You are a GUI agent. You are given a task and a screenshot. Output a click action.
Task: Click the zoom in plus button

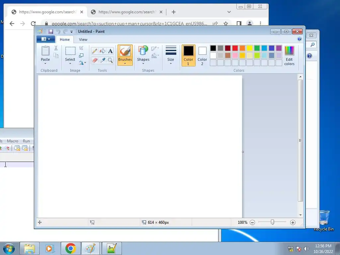293,222
